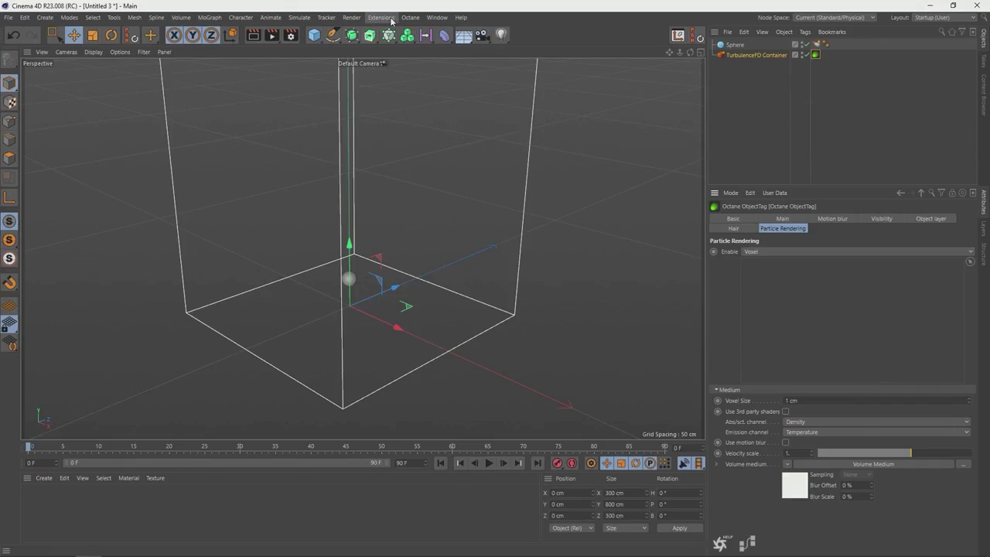990x557 pixels.
Task: Jump to the start of animation
Action: click(x=440, y=463)
